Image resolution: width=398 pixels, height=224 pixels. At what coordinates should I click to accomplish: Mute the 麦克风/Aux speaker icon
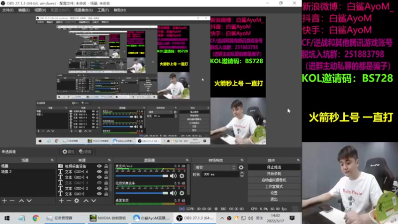point(173,176)
